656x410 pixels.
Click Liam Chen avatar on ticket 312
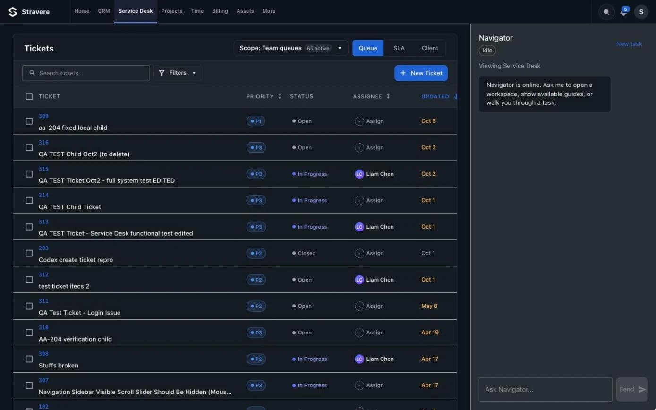(x=359, y=280)
